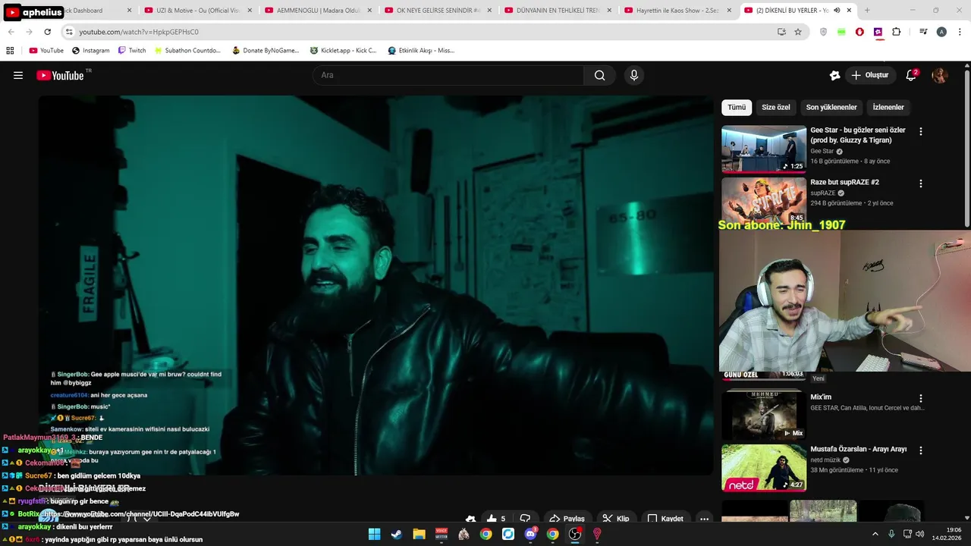
Task: Open the Kicklet.app bookmark
Action: (343, 51)
